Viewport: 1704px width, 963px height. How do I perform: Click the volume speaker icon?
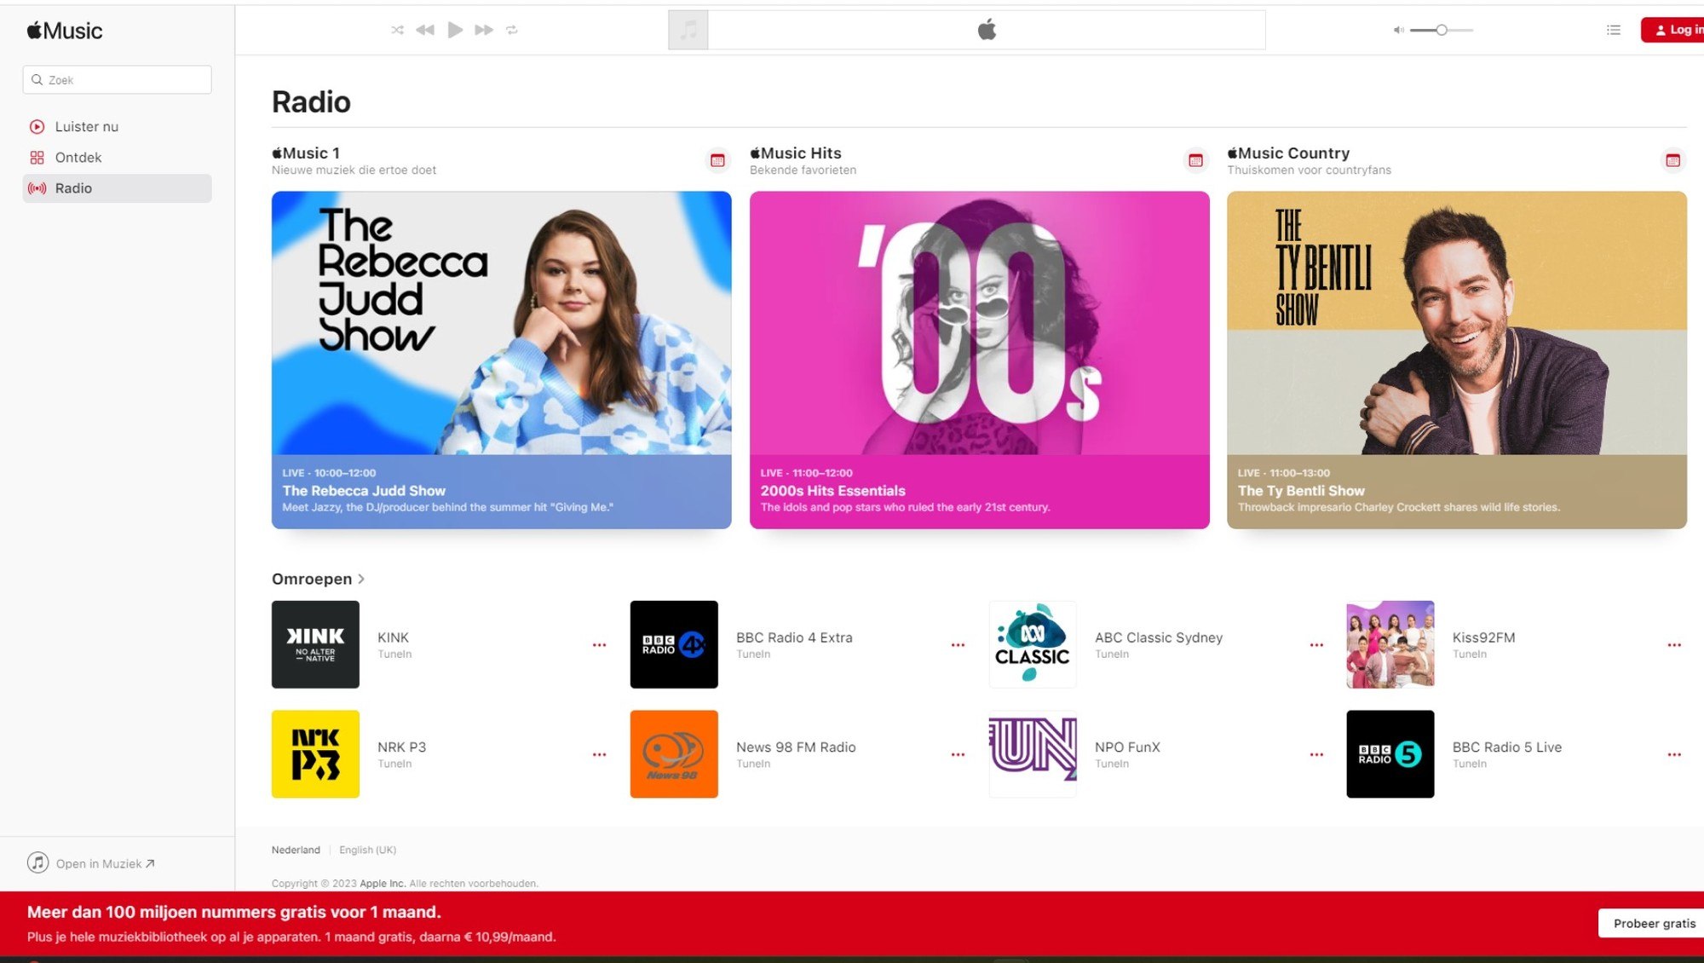click(1398, 30)
